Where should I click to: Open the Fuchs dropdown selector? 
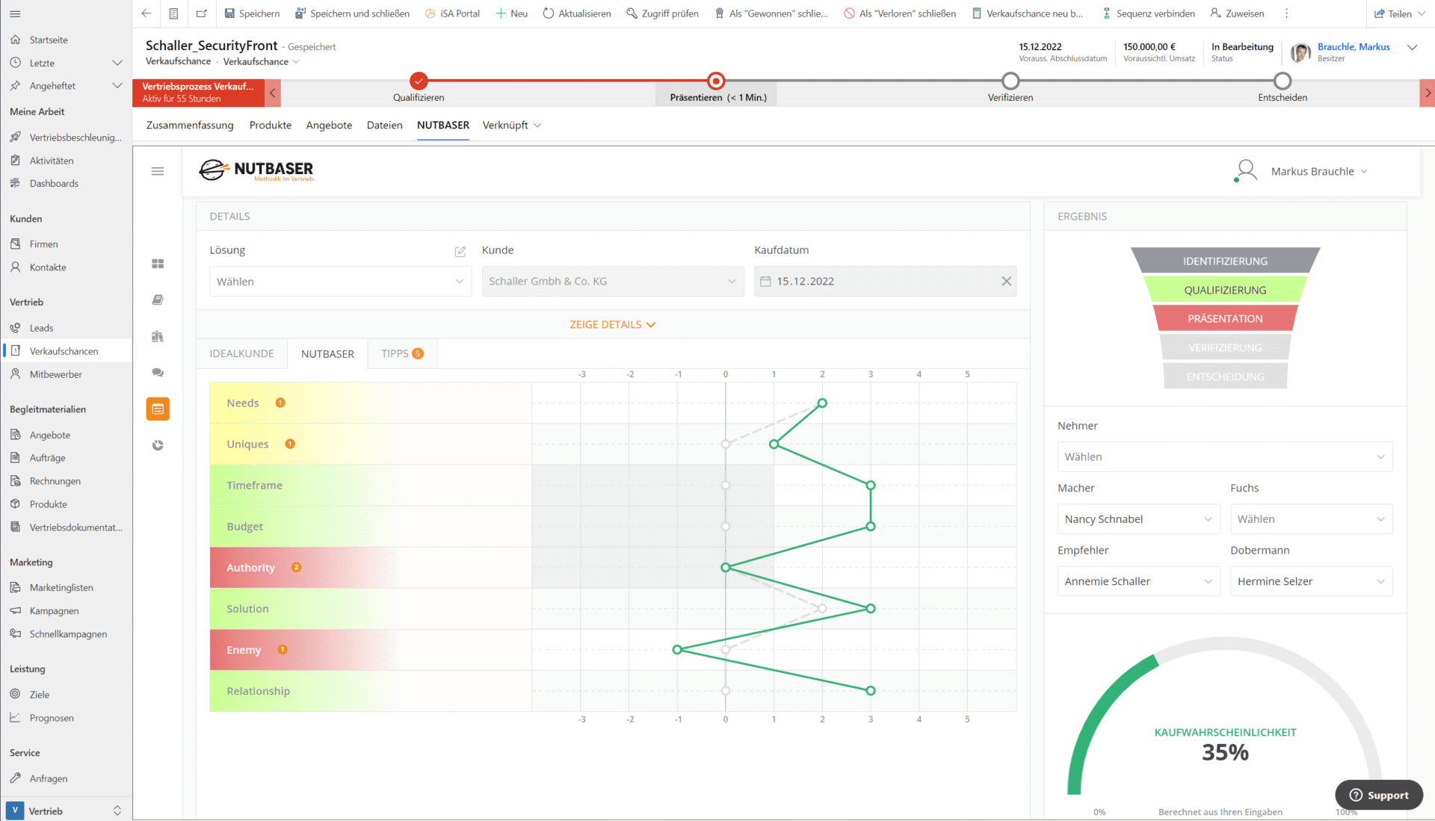pyautogui.click(x=1311, y=518)
